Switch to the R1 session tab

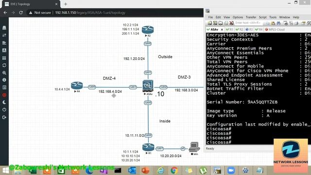pyautogui.click(x=230, y=29)
